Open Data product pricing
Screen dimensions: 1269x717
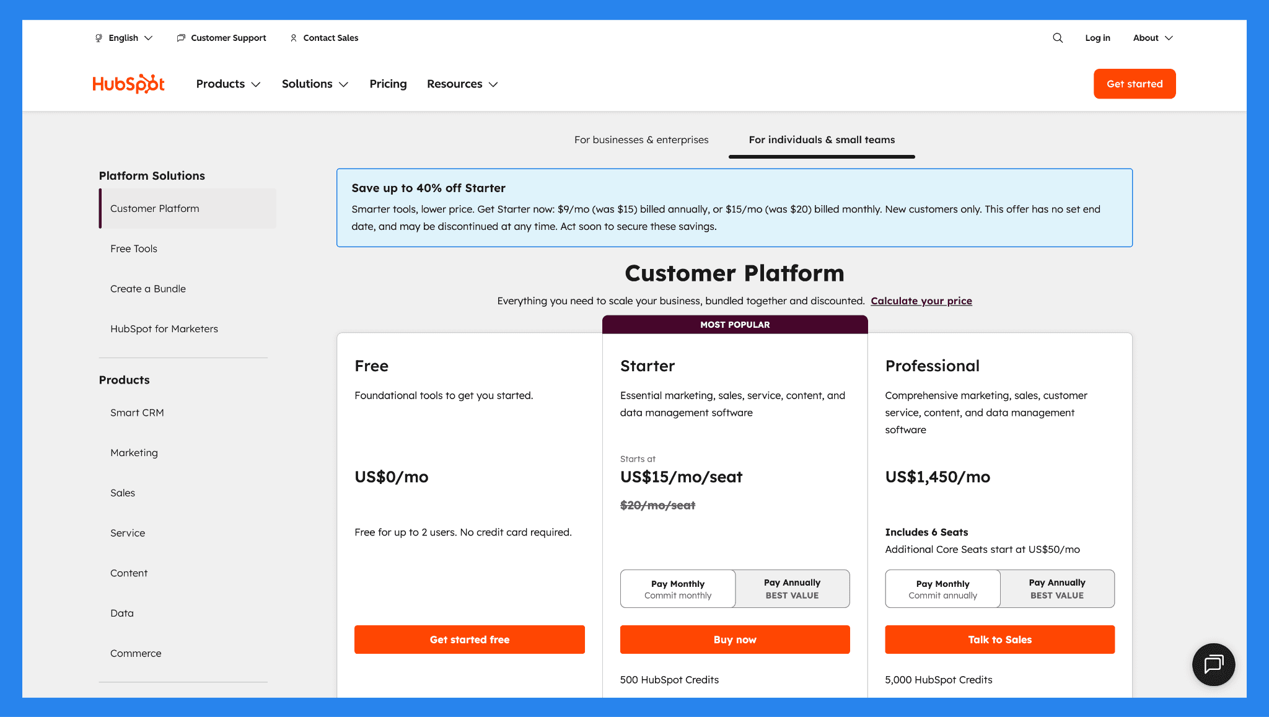(122, 613)
